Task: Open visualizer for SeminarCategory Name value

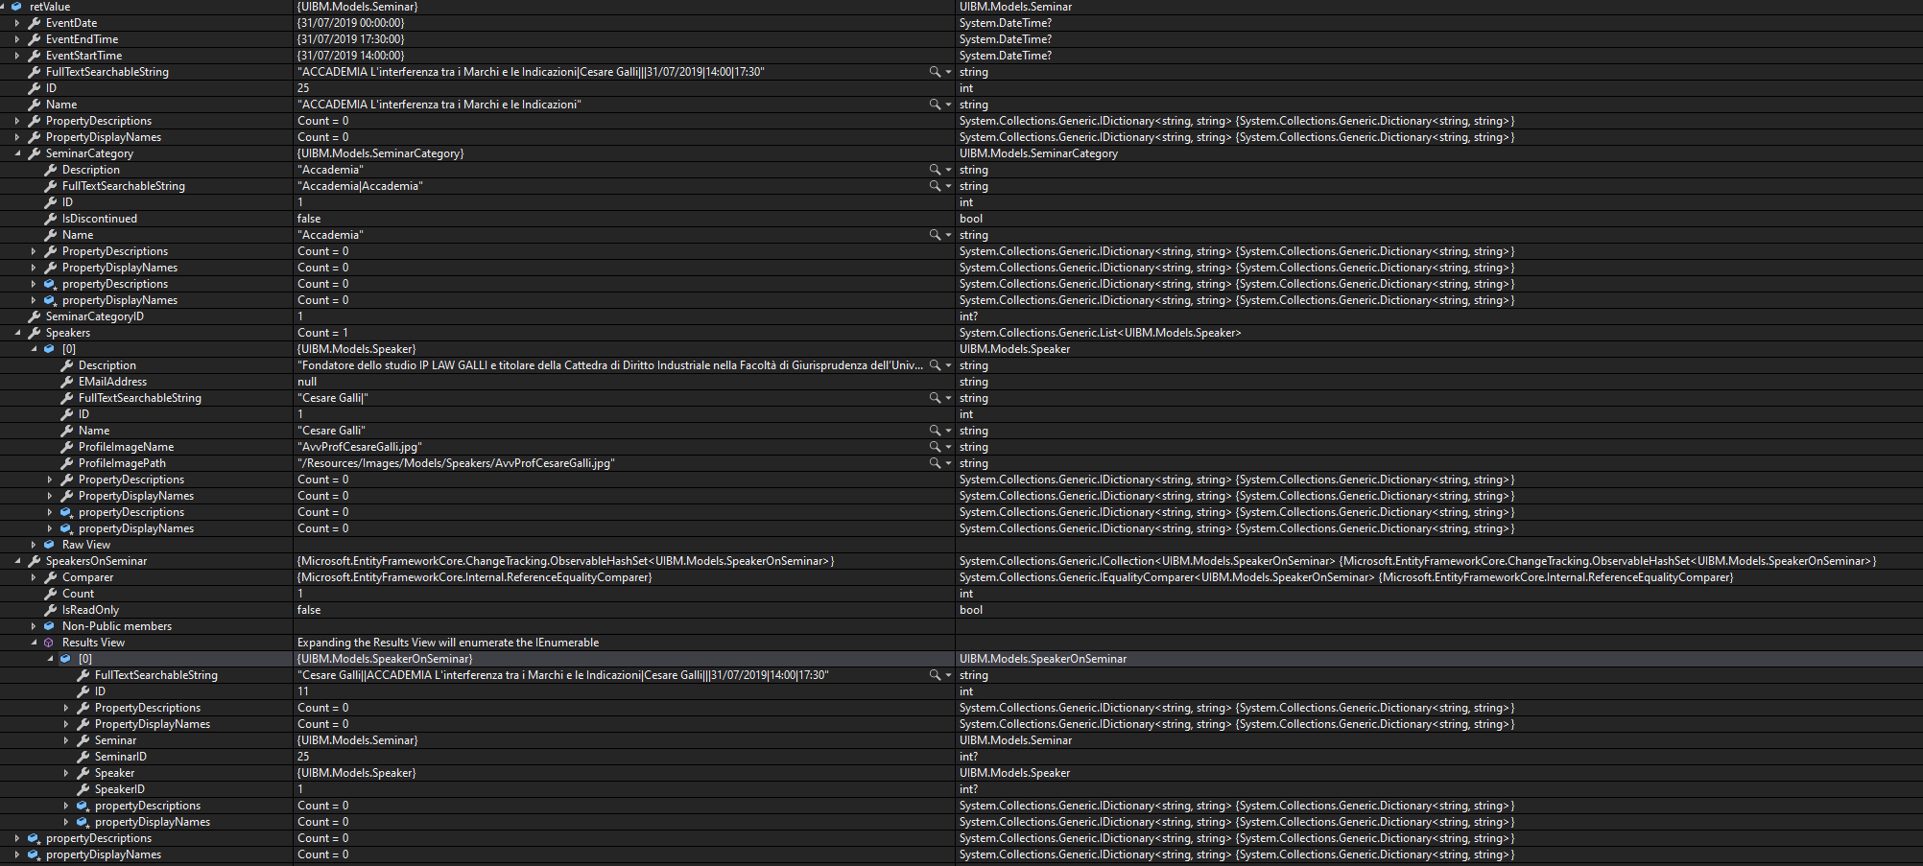Action: point(937,234)
